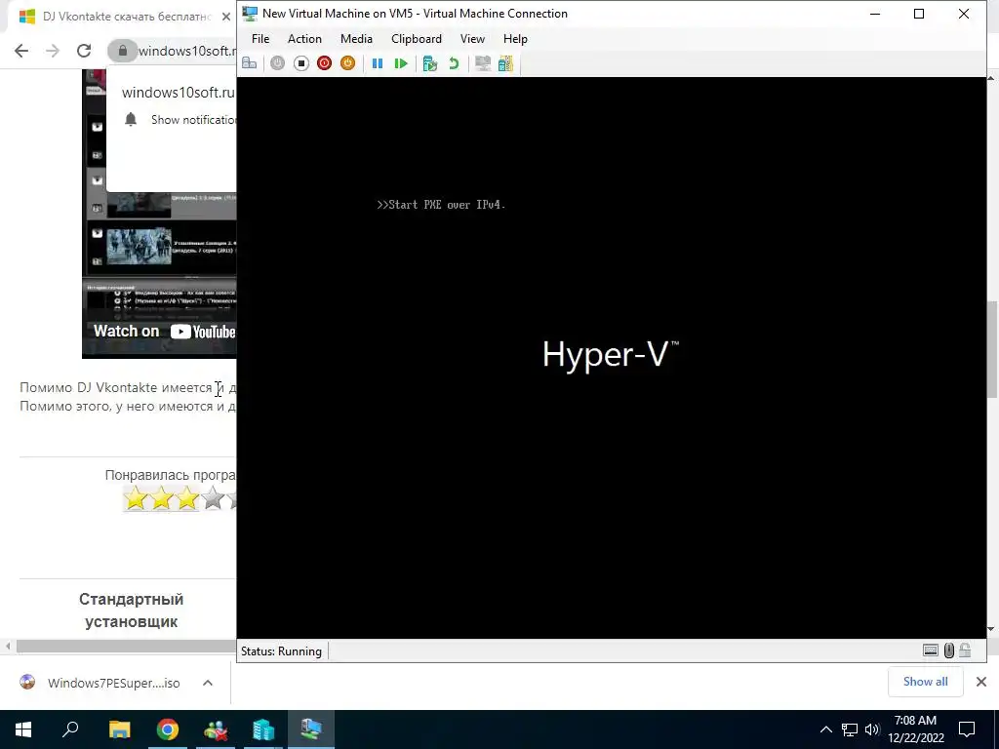Rate the program with the third star
Image resolution: width=999 pixels, height=749 pixels.
pos(187,498)
